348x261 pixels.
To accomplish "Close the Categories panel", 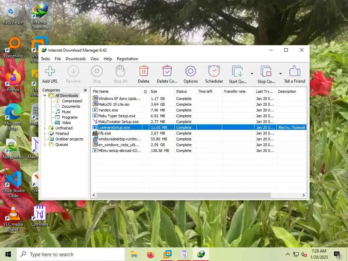I will [x=85, y=90].
